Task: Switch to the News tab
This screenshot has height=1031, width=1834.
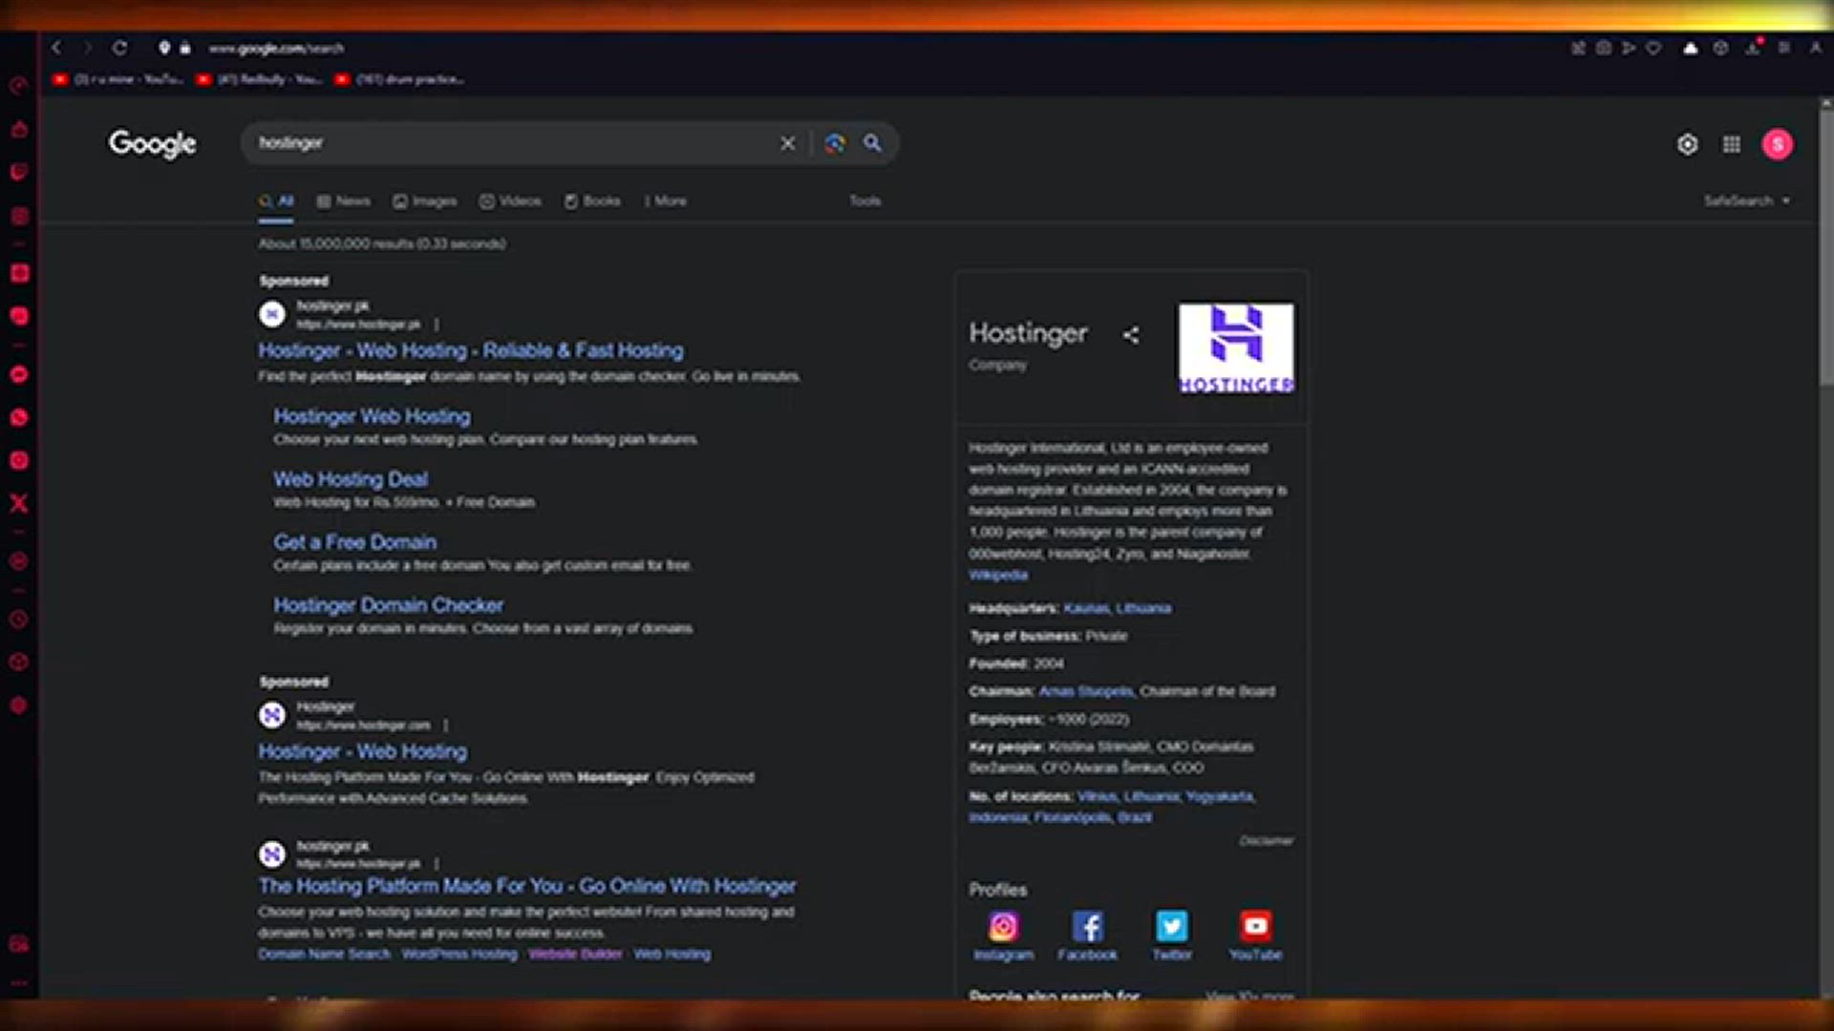Action: point(343,200)
